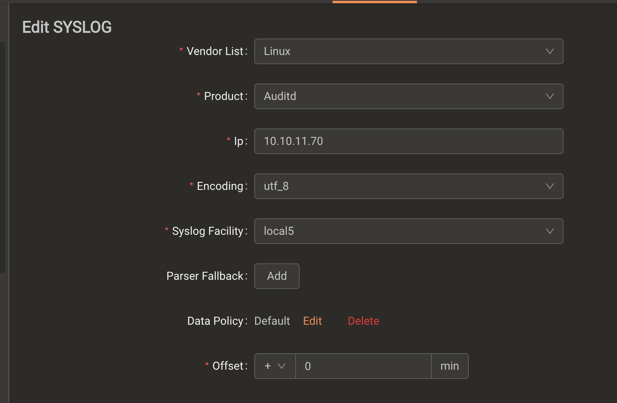Click the chevron arrow in Encoding field
617x403 pixels.
[x=550, y=186]
